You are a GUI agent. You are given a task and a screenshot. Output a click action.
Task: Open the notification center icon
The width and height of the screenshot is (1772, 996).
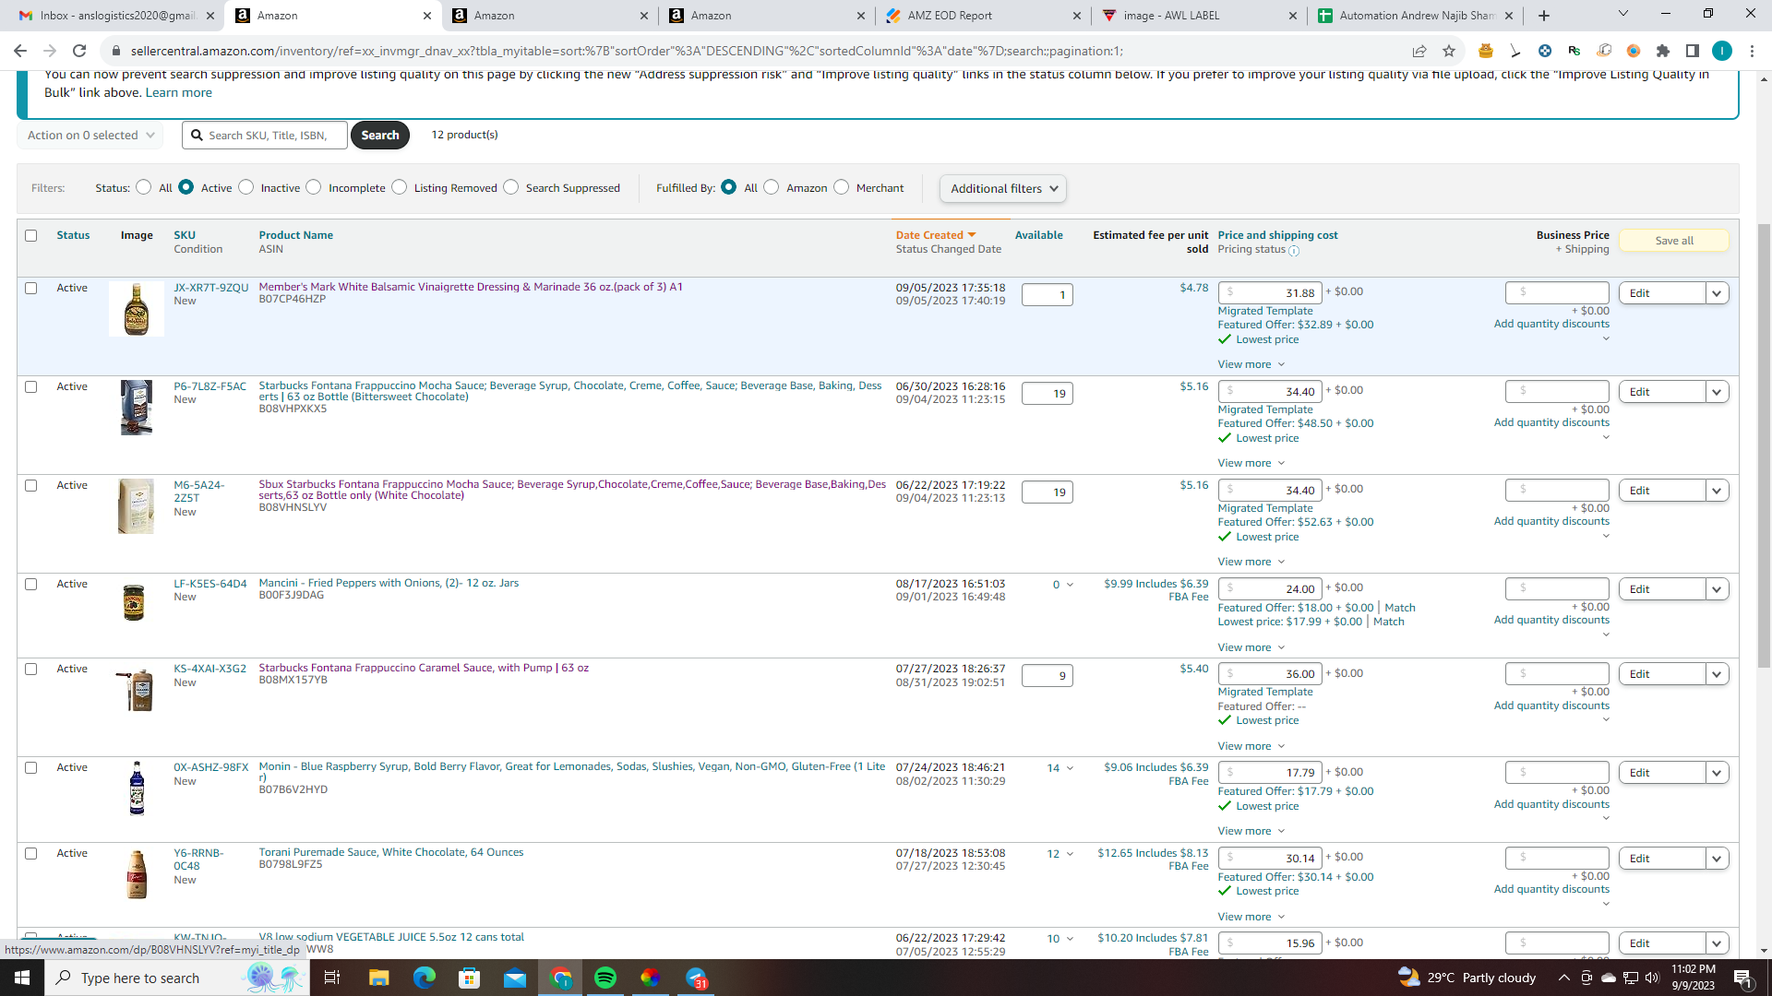(x=1743, y=978)
